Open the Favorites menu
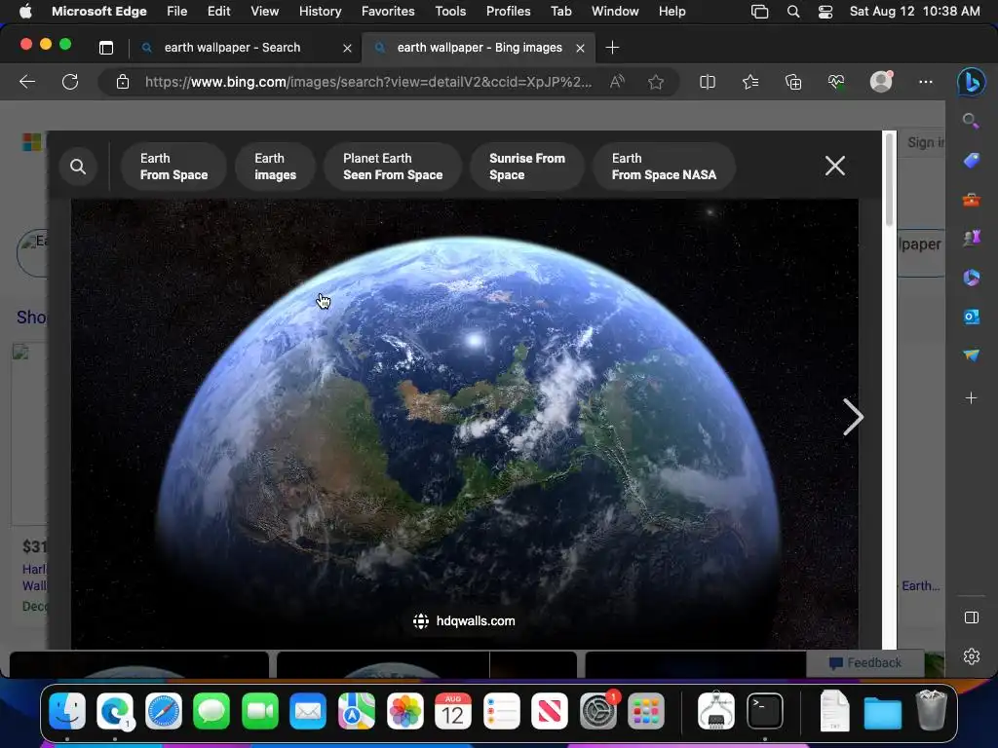The height and width of the screenshot is (748, 998). pyautogui.click(x=388, y=12)
